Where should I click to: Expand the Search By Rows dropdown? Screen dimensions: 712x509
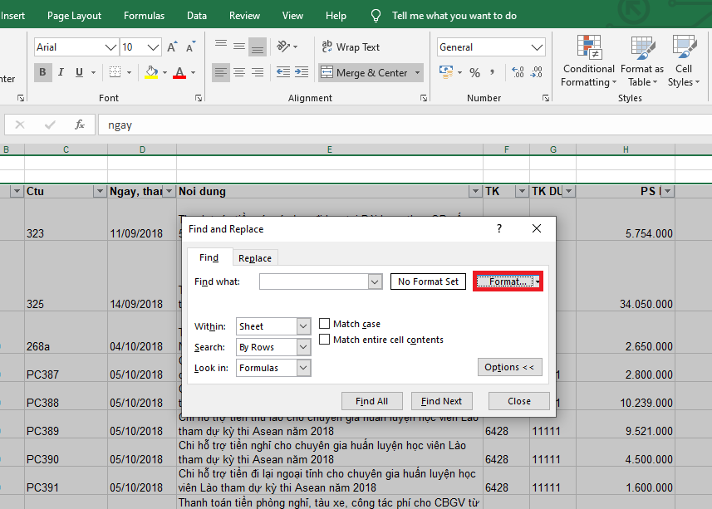[x=273, y=347]
